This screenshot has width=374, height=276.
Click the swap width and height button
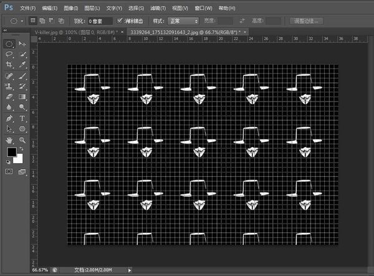point(242,21)
